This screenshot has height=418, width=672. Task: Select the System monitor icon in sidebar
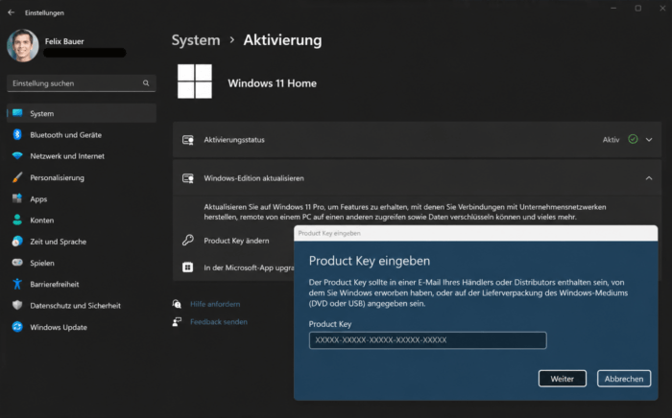pyautogui.click(x=17, y=113)
